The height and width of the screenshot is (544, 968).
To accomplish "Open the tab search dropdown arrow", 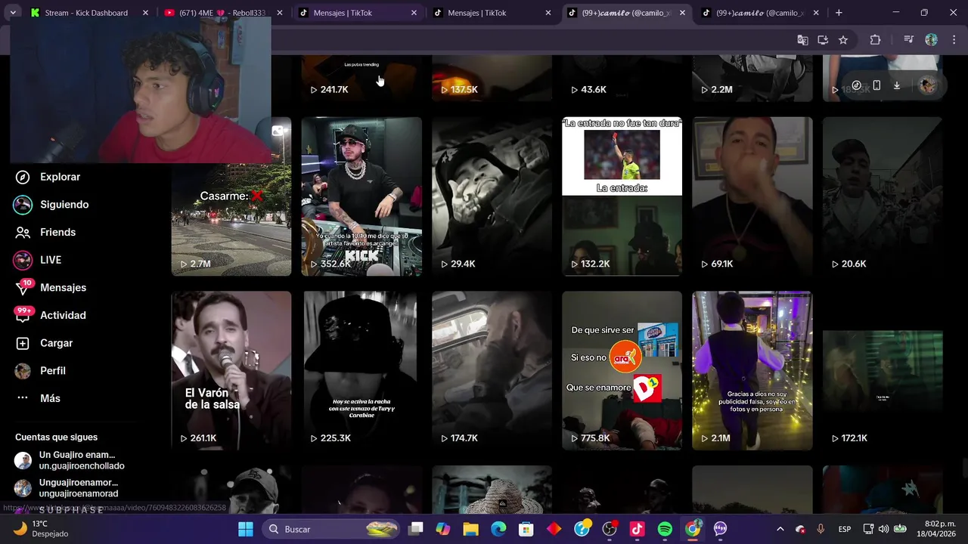I will point(13,13).
